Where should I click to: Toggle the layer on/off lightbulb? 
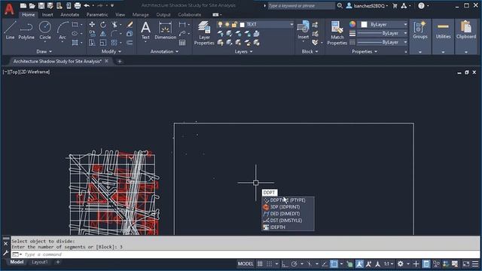click(220, 25)
